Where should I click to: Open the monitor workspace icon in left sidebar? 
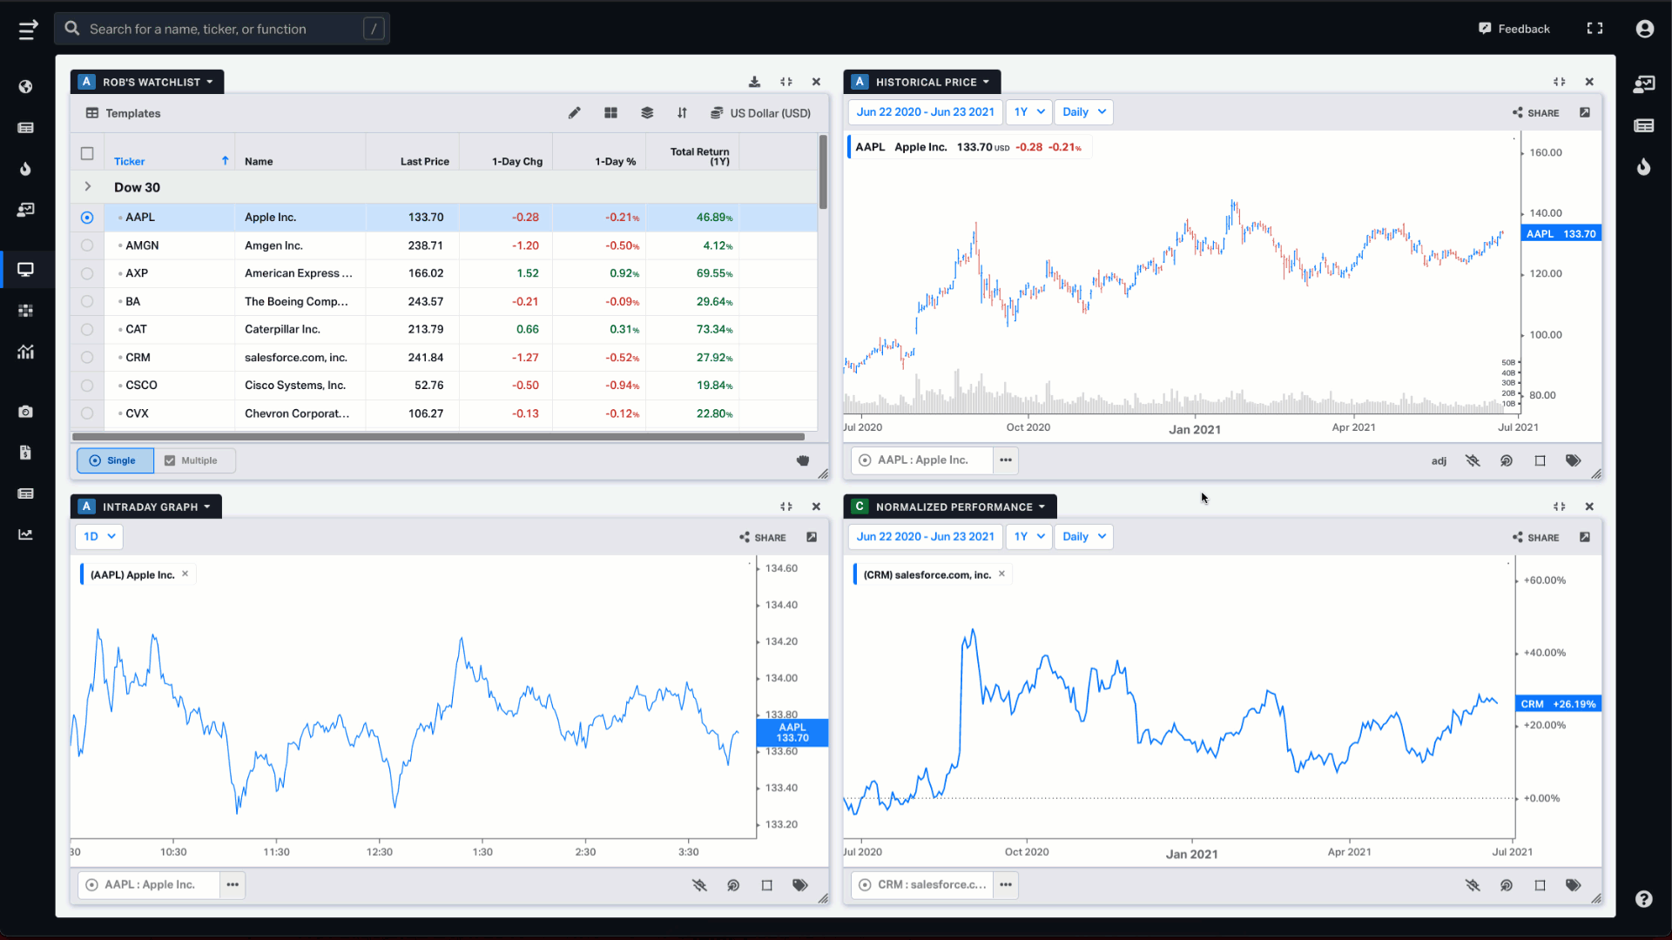(25, 270)
